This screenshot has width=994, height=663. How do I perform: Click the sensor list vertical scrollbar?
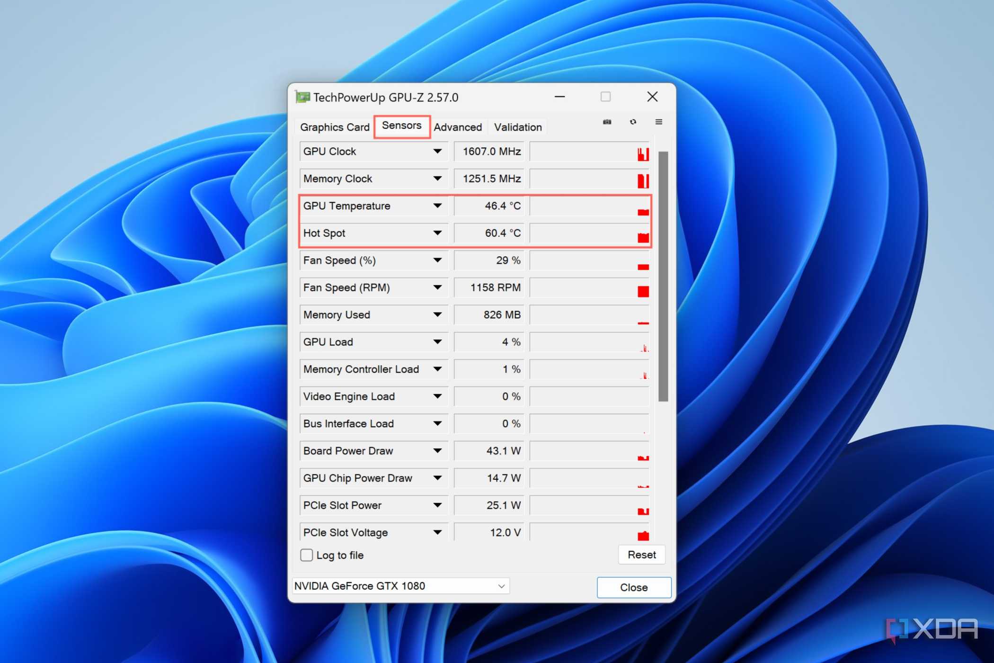click(x=663, y=277)
